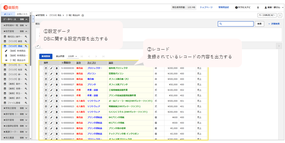Image resolution: width=285 pixels, height=143 pixels.
Task: Go to first page of records
Action: click(82, 56)
